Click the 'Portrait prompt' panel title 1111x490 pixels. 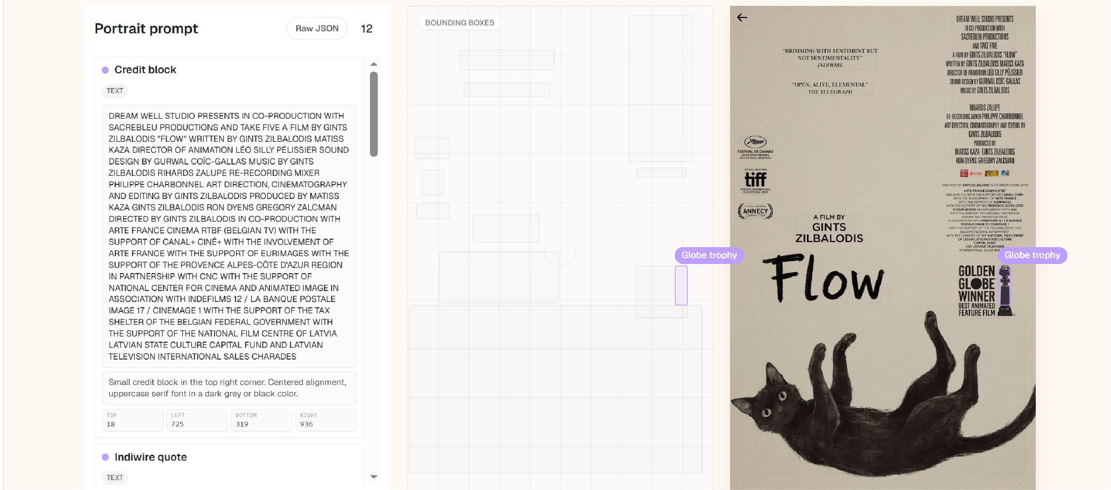tap(146, 29)
